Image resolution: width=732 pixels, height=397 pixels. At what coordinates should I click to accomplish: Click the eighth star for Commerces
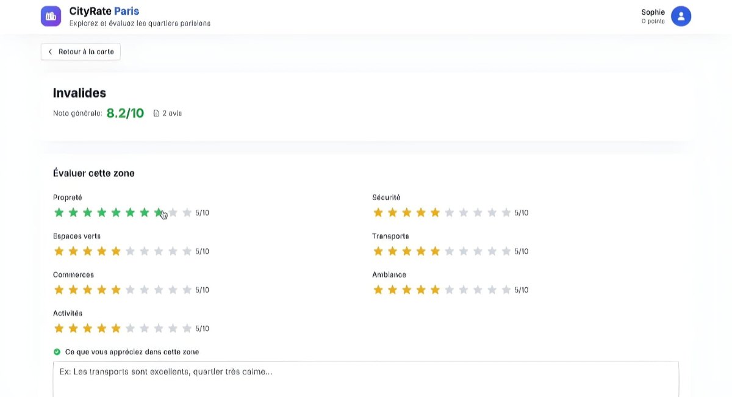(158, 290)
